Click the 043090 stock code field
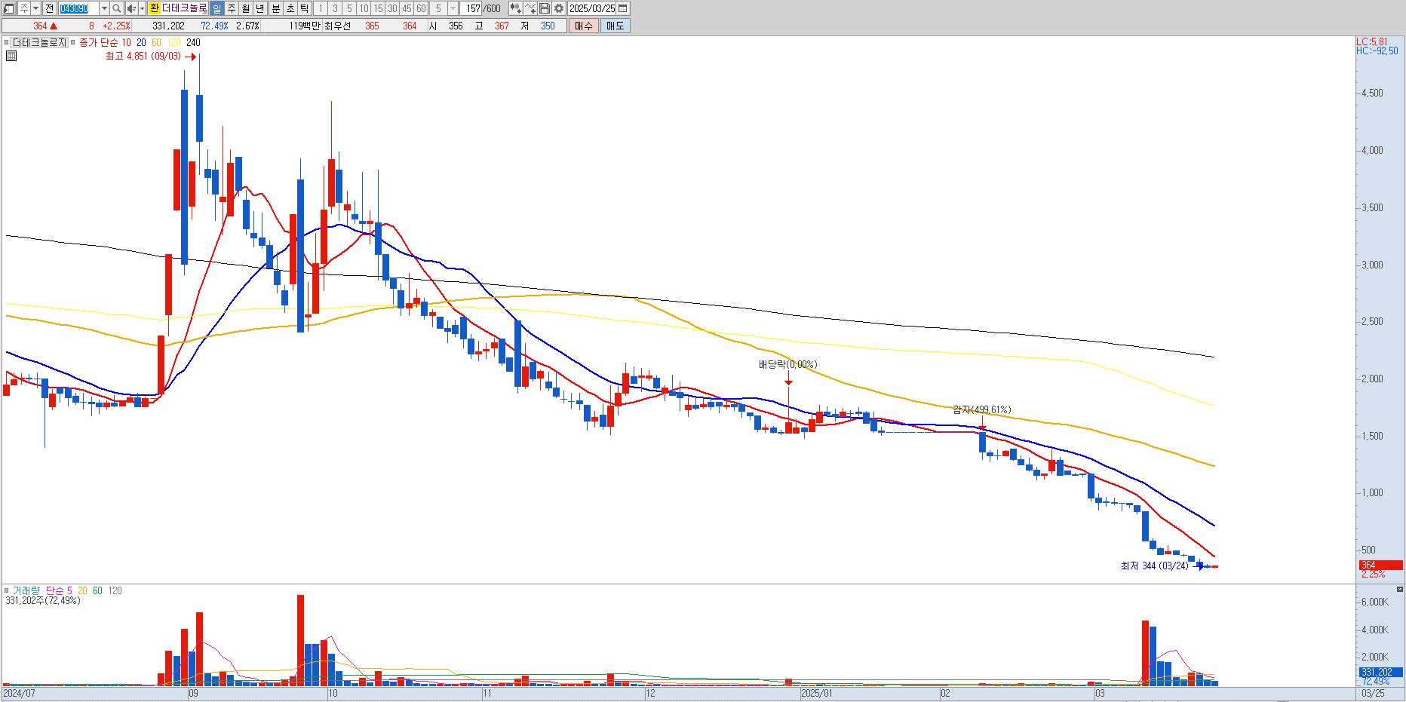 tap(78, 8)
